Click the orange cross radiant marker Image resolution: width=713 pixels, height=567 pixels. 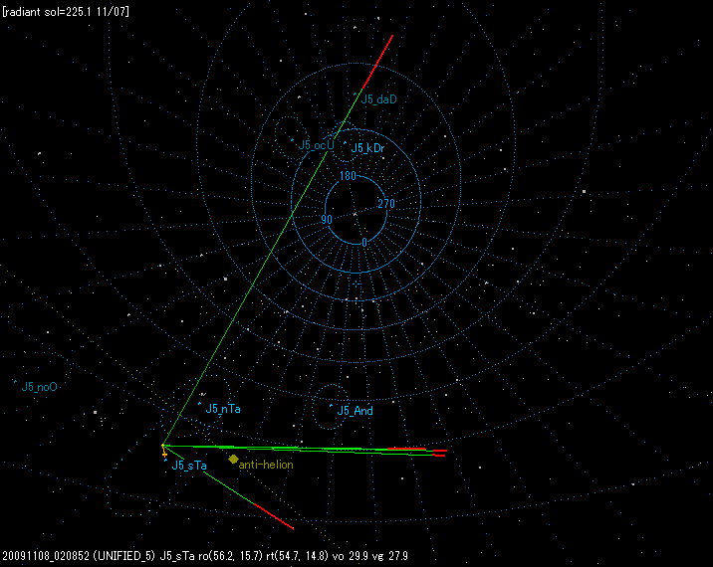[164, 454]
